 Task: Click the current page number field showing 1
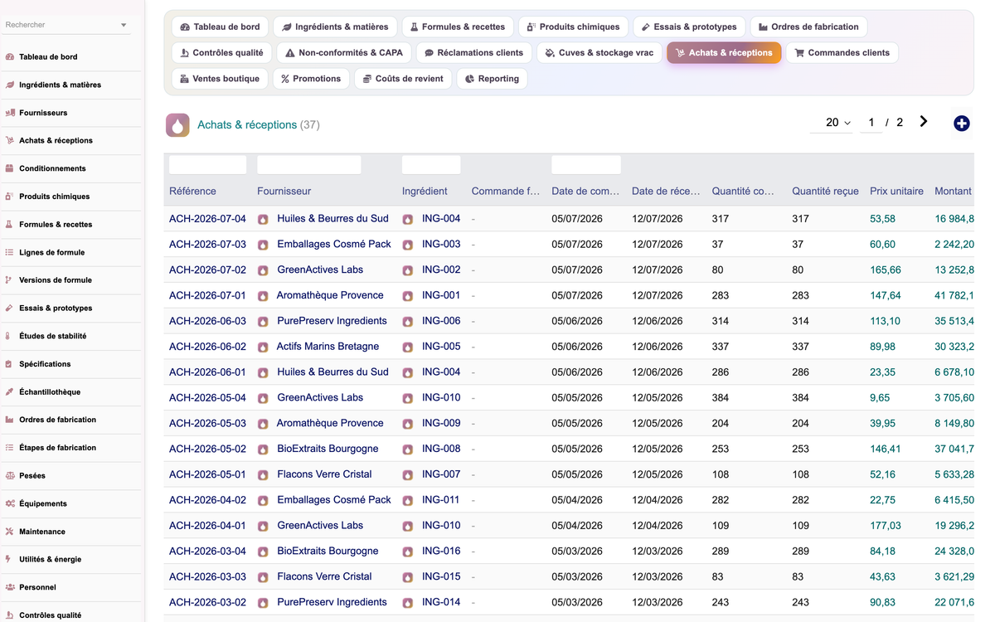click(871, 123)
